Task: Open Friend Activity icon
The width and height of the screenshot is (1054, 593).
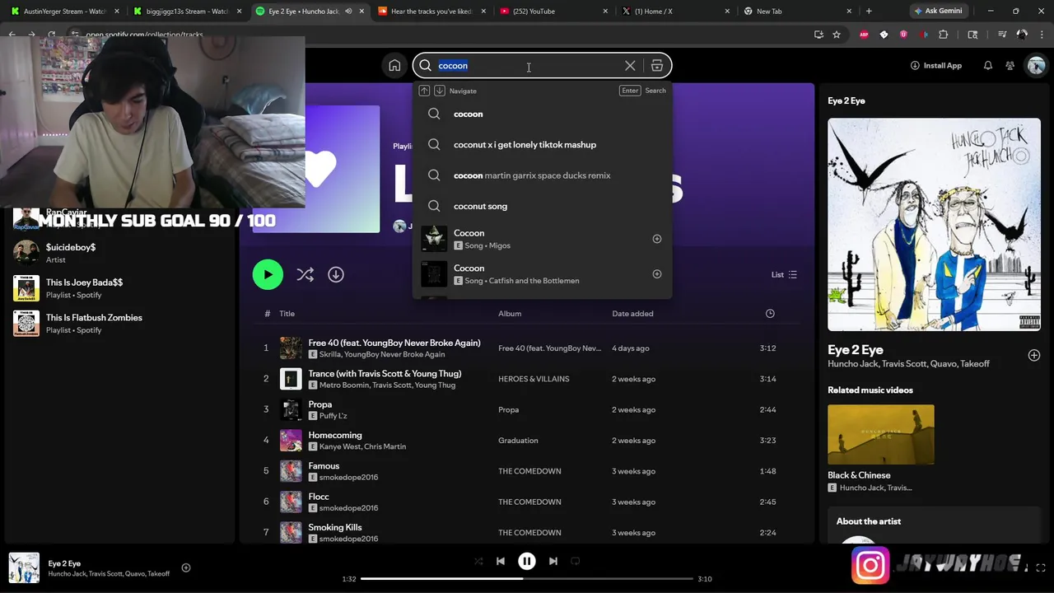Action: pyautogui.click(x=1010, y=66)
